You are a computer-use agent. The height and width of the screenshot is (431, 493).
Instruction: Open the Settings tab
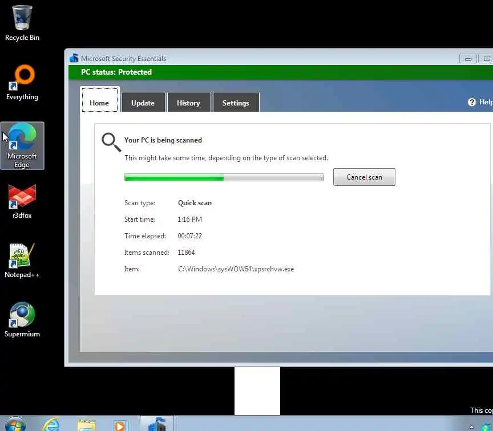[236, 102]
